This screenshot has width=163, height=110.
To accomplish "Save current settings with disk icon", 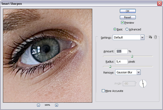I will click(x=150, y=37).
